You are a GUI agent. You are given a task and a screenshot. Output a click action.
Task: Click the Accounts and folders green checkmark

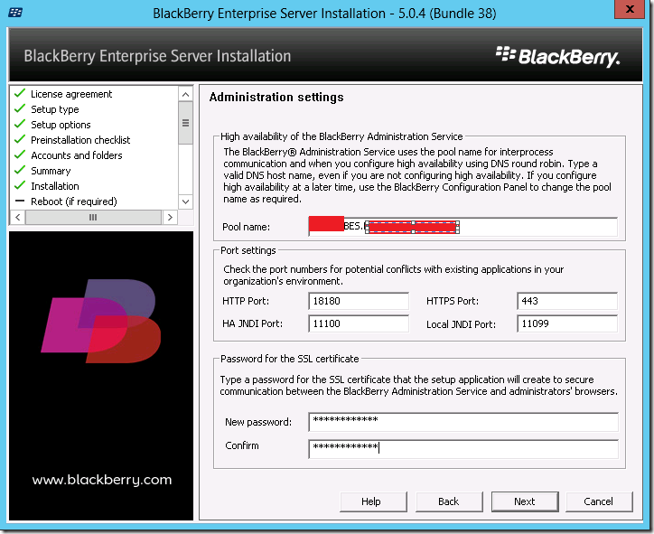20,155
